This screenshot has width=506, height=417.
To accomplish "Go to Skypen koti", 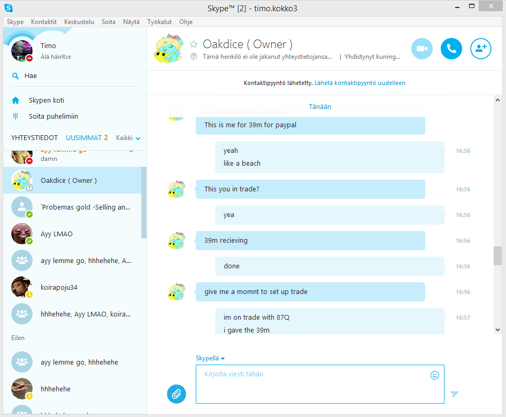I will click(47, 101).
